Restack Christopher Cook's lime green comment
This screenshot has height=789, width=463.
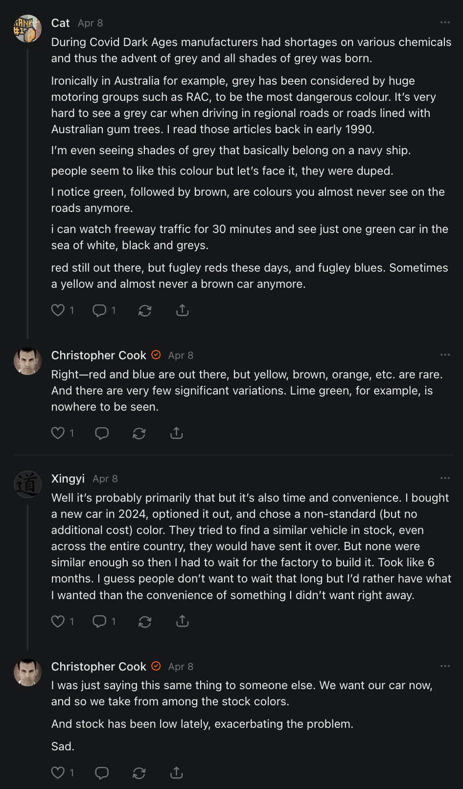pos(139,433)
